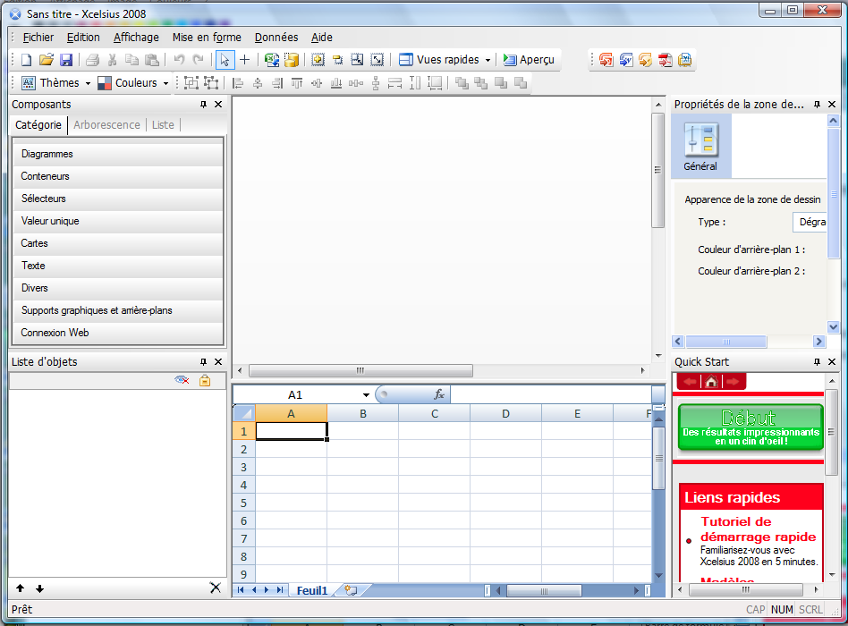Click the increase canvas size icon
848x626 pixels.
coord(318,60)
